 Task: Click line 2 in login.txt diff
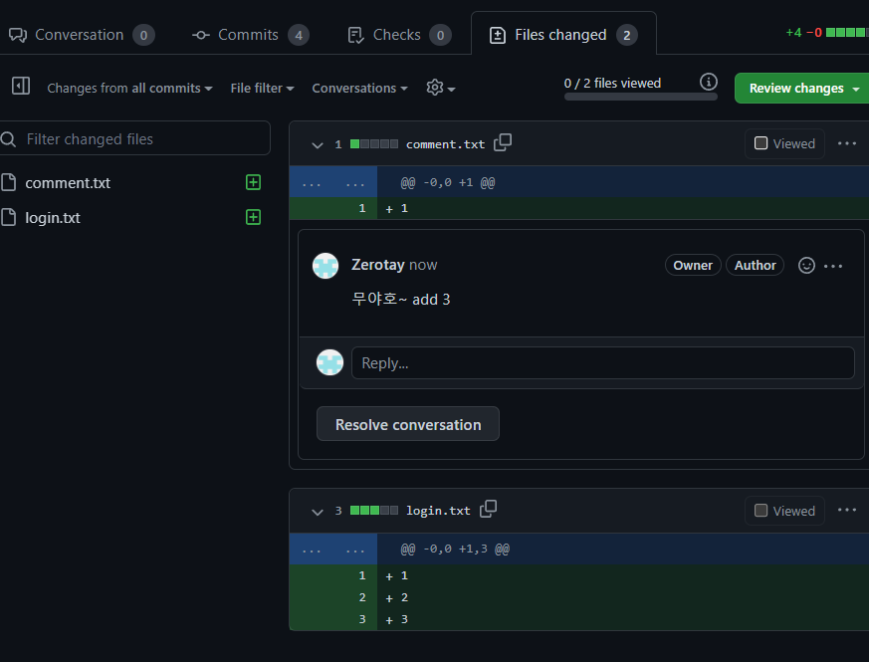(x=579, y=597)
